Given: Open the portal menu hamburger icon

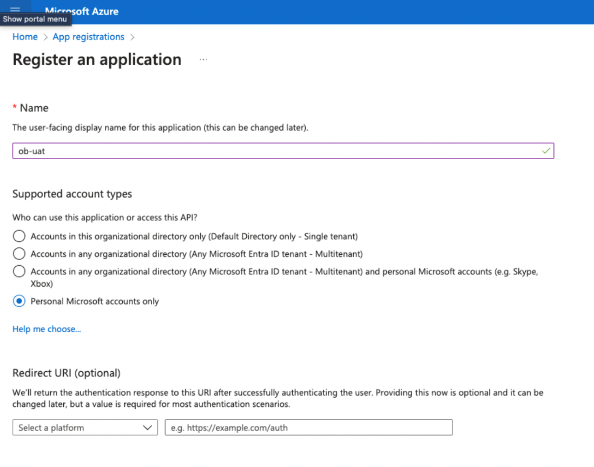Looking at the screenshot, I should (x=15, y=9).
